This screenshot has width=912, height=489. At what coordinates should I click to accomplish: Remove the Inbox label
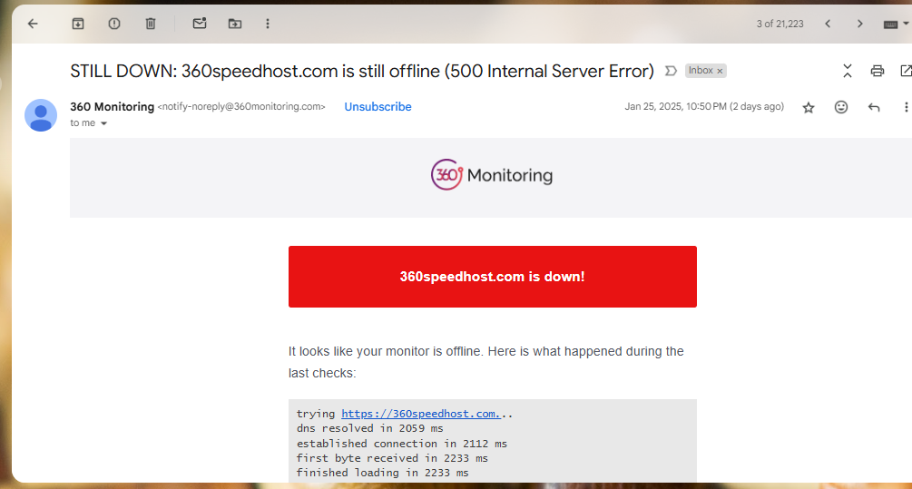point(720,71)
